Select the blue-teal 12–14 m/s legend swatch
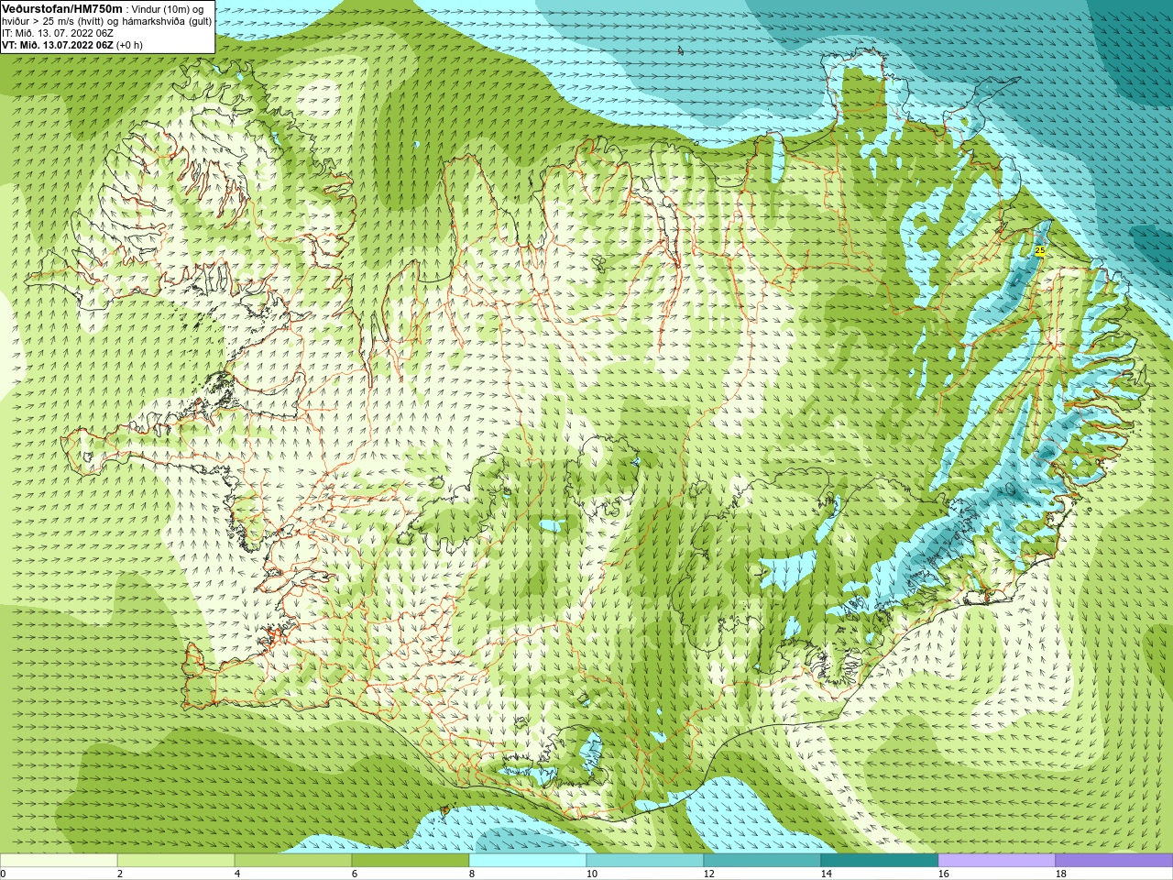The height and width of the screenshot is (880, 1173). click(x=762, y=861)
